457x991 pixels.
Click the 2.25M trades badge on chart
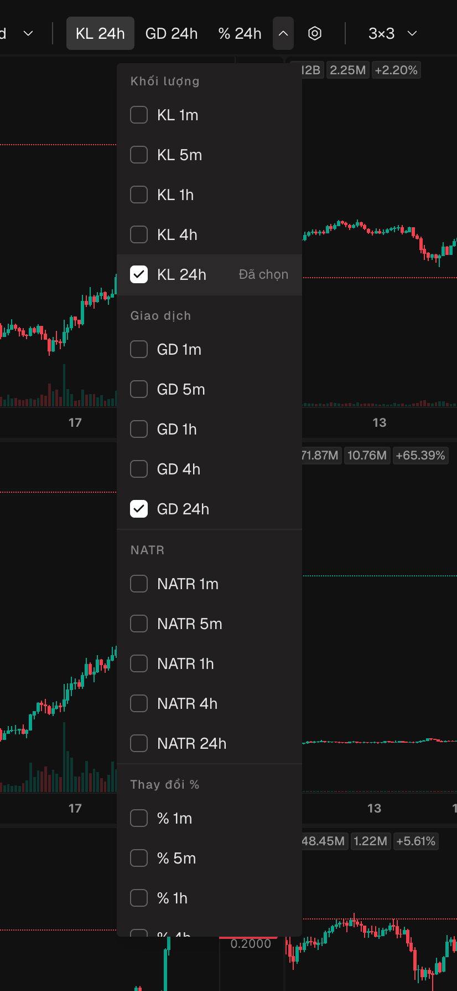tap(348, 70)
